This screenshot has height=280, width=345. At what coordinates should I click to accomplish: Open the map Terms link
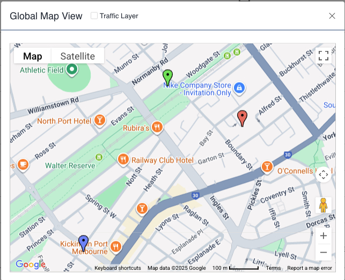(273, 268)
